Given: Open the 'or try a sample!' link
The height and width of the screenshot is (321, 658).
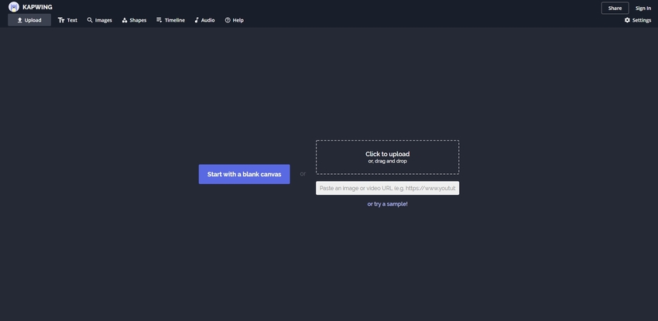Looking at the screenshot, I should pyautogui.click(x=387, y=204).
